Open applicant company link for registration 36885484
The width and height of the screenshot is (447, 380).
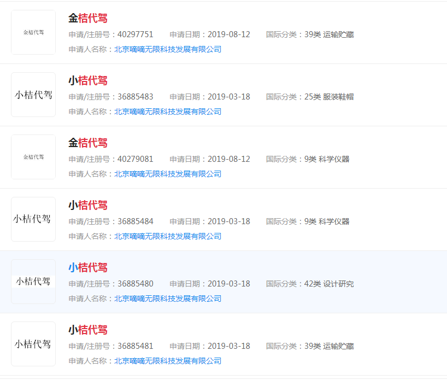pyautogui.click(x=168, y=236)
